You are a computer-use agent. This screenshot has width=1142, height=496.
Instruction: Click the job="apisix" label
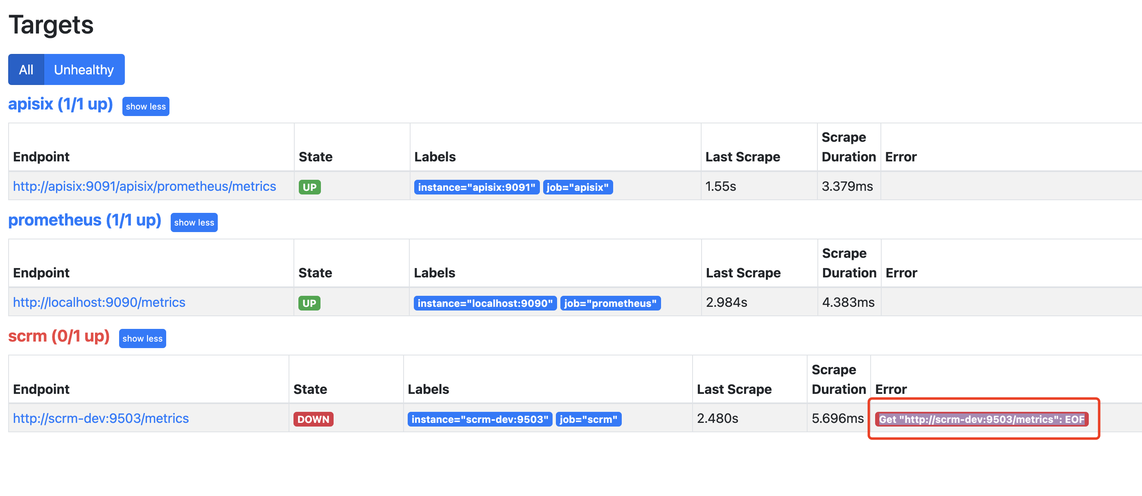pos(578,187)
